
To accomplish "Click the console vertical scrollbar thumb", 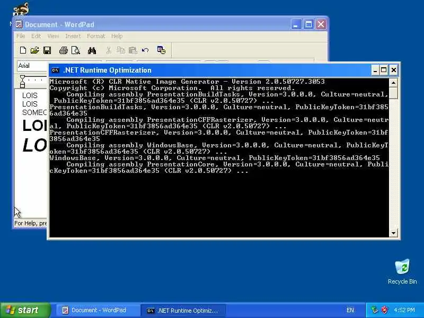I will pos(393,93).
